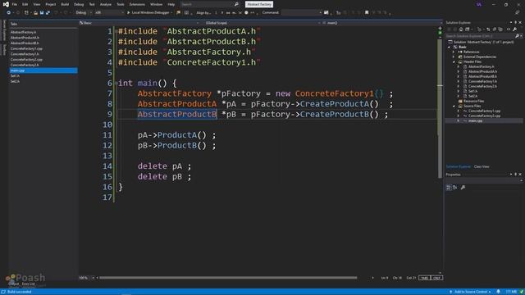
Task: Select main.cpp in the left Tabs list
Action: pyautogui.click(x=43, y=70)
